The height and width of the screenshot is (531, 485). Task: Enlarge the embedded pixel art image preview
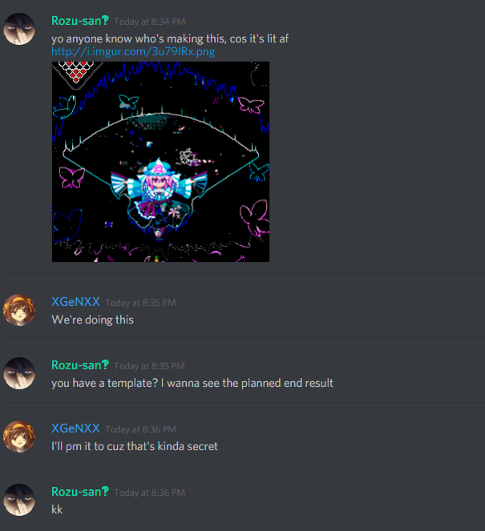click(x=160, y=162)
